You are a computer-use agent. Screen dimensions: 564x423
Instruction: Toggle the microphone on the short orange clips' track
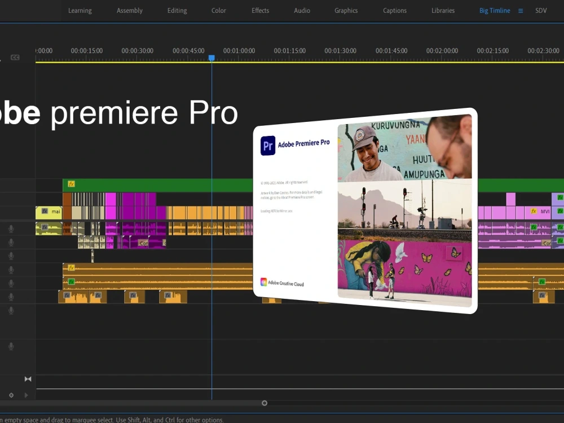pos(11,297)
